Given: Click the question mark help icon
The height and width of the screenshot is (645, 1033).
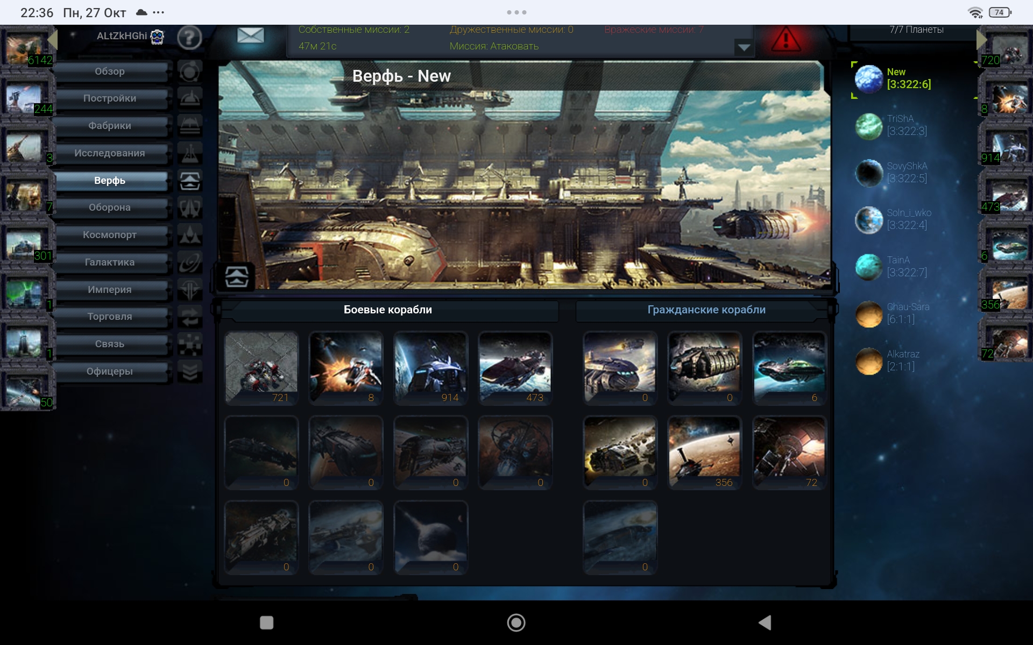Looking at the screenshot, I should point(189,38).
